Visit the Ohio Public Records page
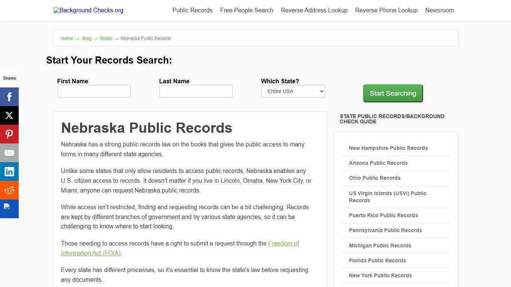The image size is (511, 287). pyautogui.click(x=374, y=178)
